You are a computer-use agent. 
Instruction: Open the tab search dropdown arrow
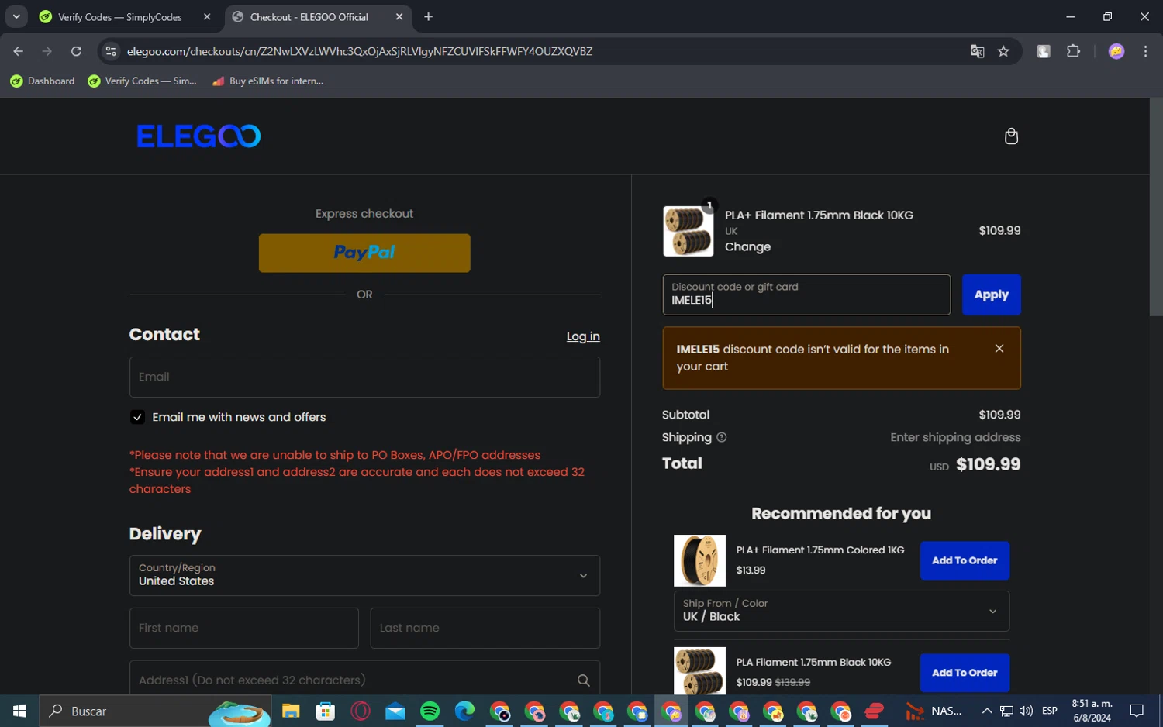pyautogui.click(x=16, y=17)
